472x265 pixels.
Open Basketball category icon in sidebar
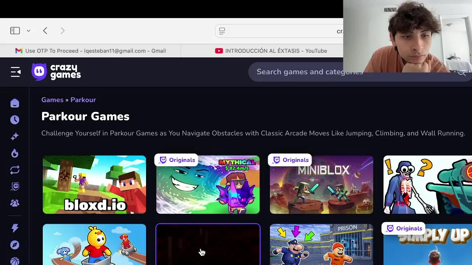coord(15,261)
